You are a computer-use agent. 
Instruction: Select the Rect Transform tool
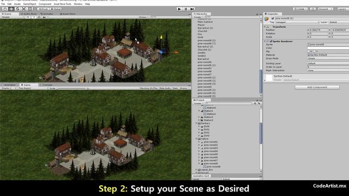[30, 9]
